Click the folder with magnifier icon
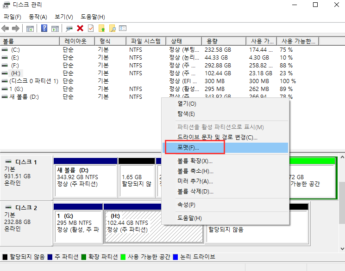The height and width of the screenshot is (271, 345). [x=112, y=28]
